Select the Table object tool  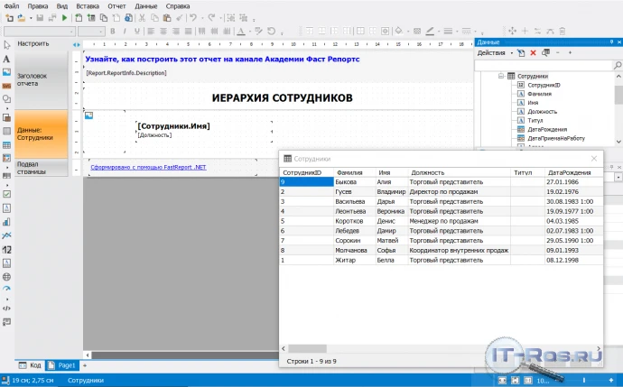6,145
